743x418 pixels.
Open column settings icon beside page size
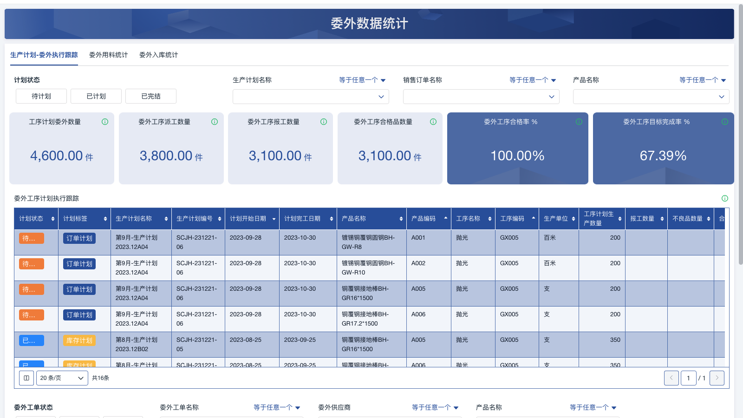click(x=26, y=378)
